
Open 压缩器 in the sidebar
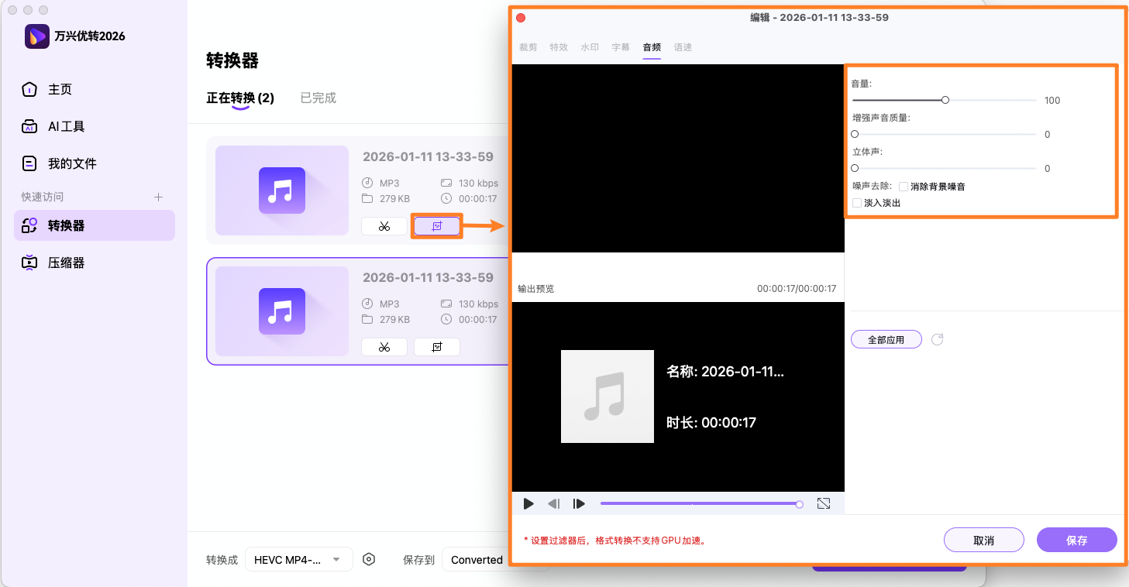67,263
